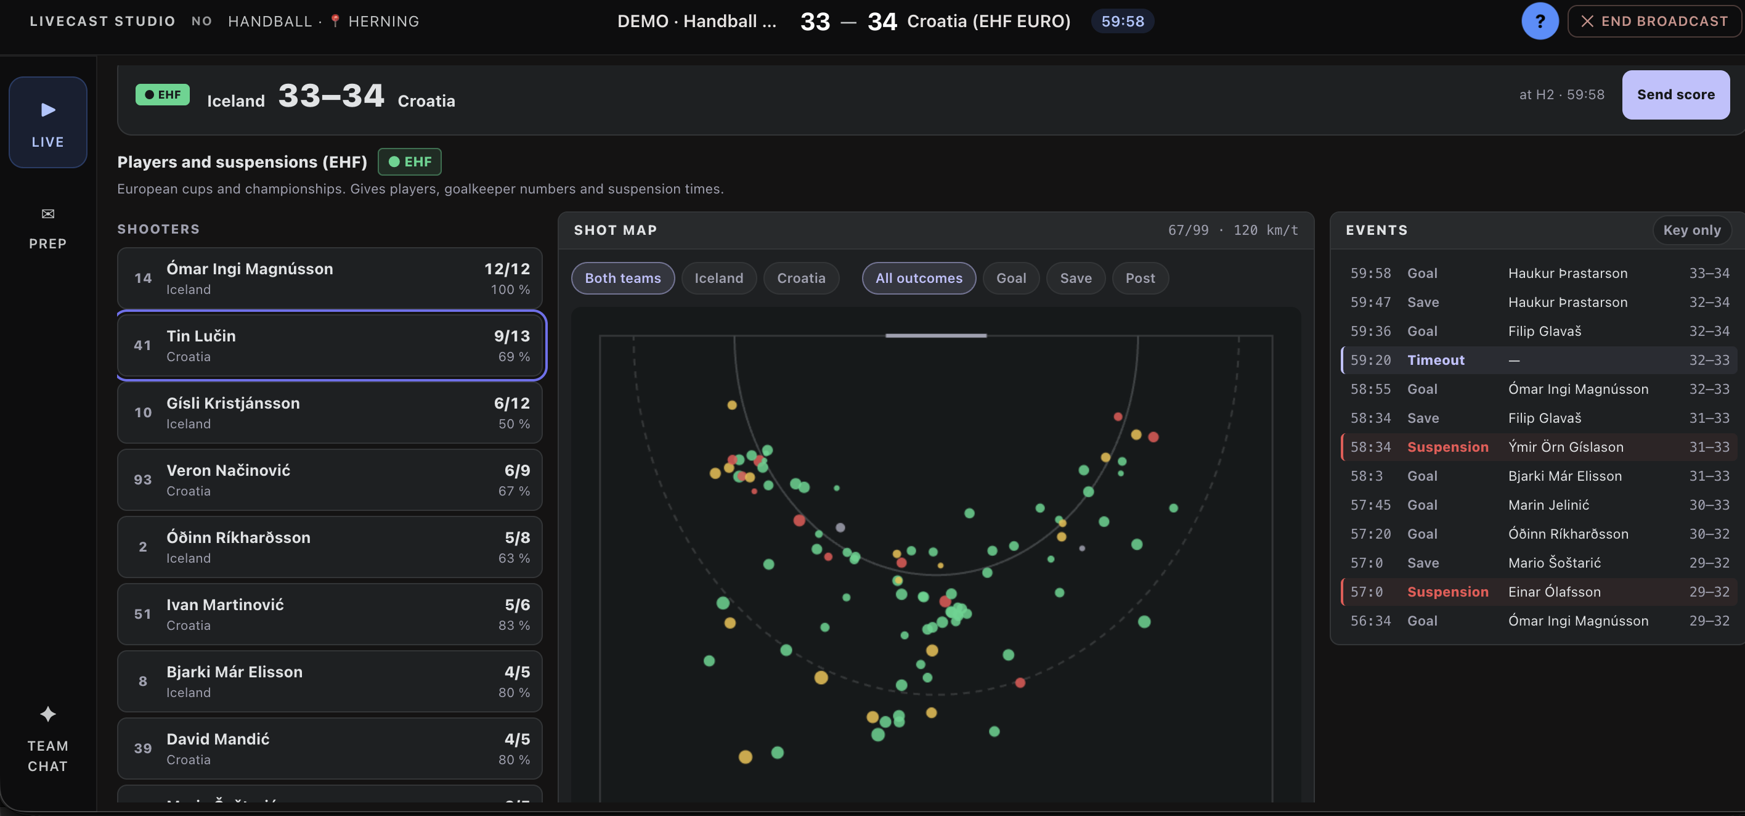This screenshot has width=1745, height=816.
Task: Click the 57:20 Goal Óðinn Ríkharðsson event
Action: coord(1540,534)
